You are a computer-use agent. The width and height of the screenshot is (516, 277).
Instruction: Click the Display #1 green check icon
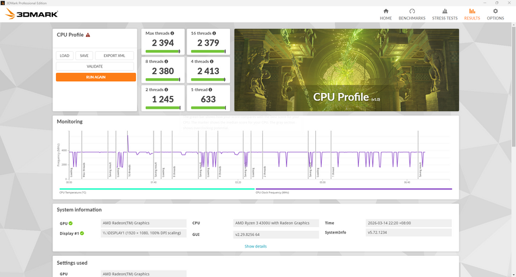(82, 233)
